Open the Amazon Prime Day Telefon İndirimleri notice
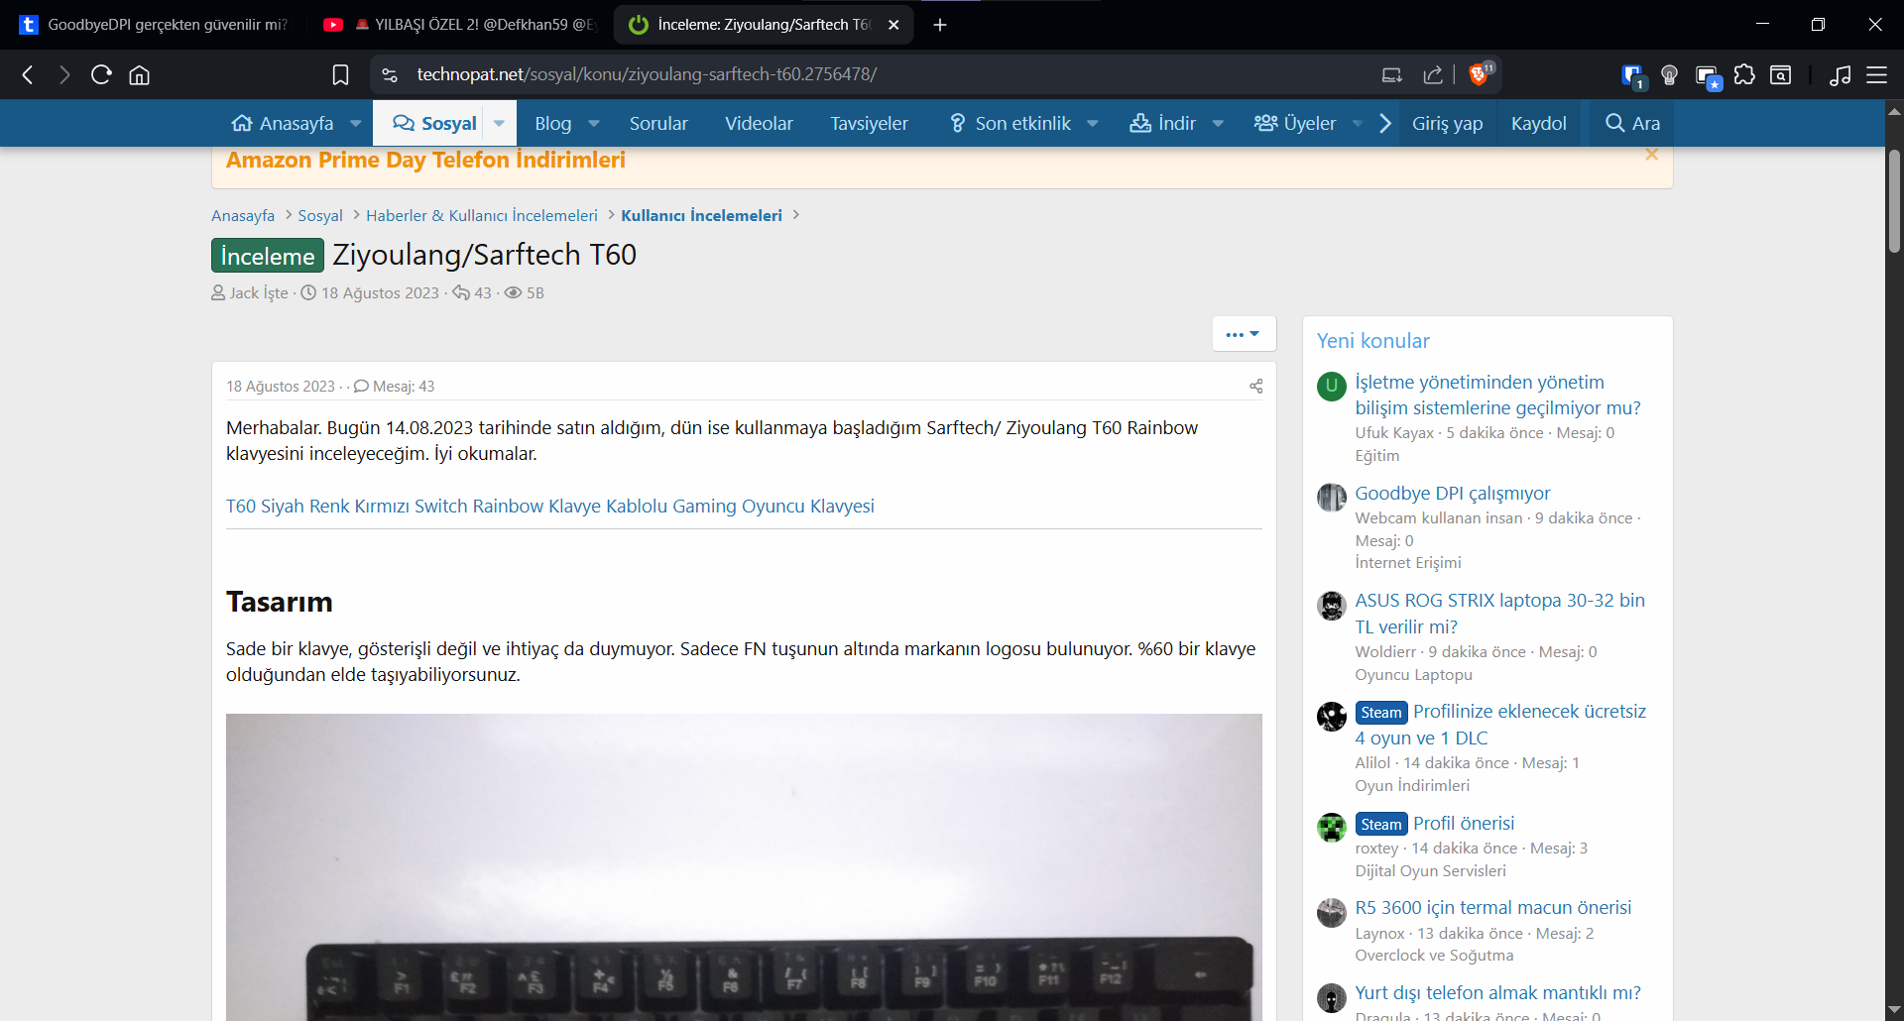 click(x=425, y=161)
